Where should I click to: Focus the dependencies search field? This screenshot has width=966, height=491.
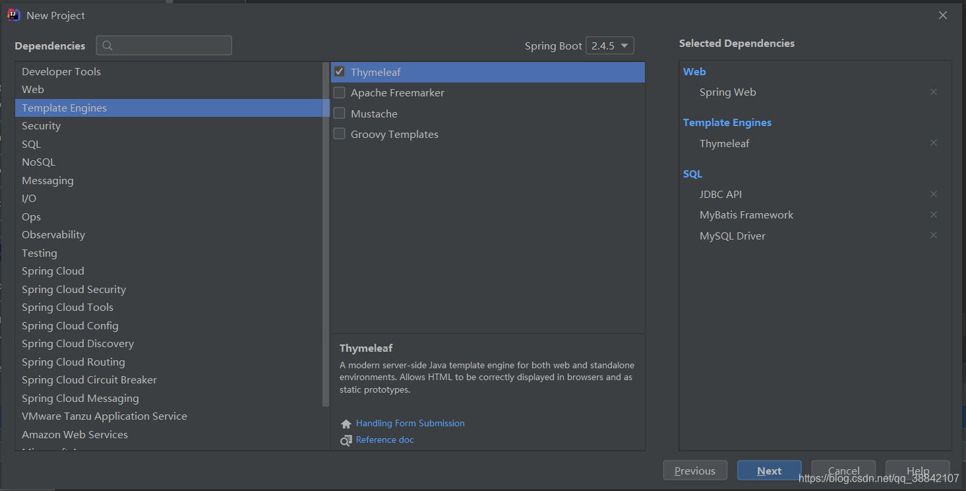click(x=164, y=46)
